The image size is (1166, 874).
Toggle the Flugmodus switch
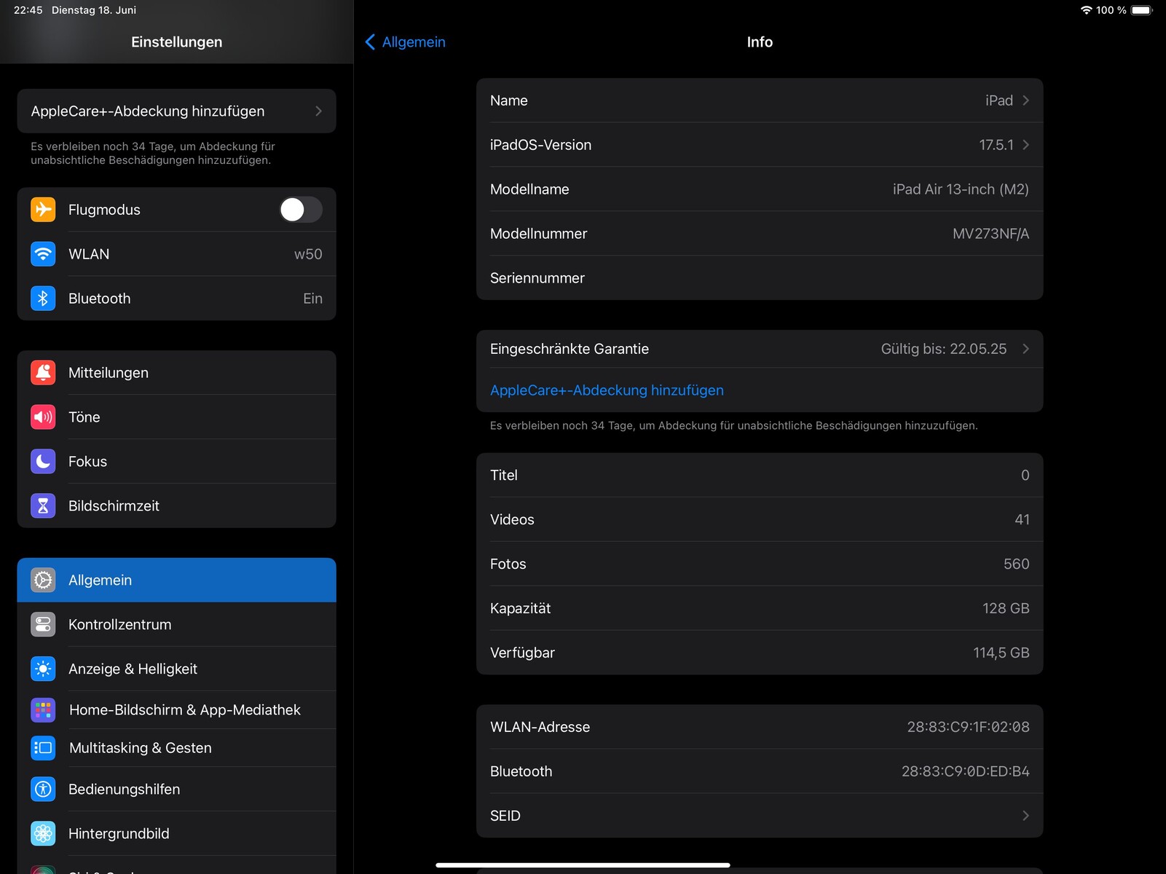point(301,210)
